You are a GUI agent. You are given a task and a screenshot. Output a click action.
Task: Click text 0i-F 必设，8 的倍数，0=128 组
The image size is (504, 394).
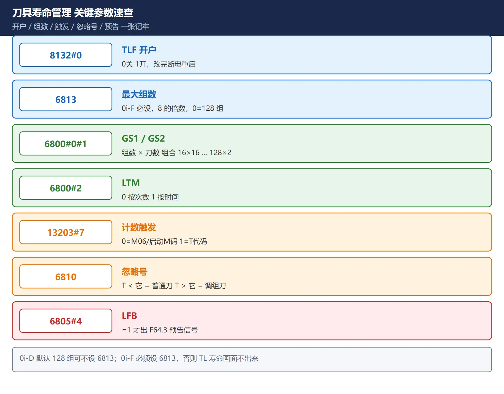(x=172, y=108)
